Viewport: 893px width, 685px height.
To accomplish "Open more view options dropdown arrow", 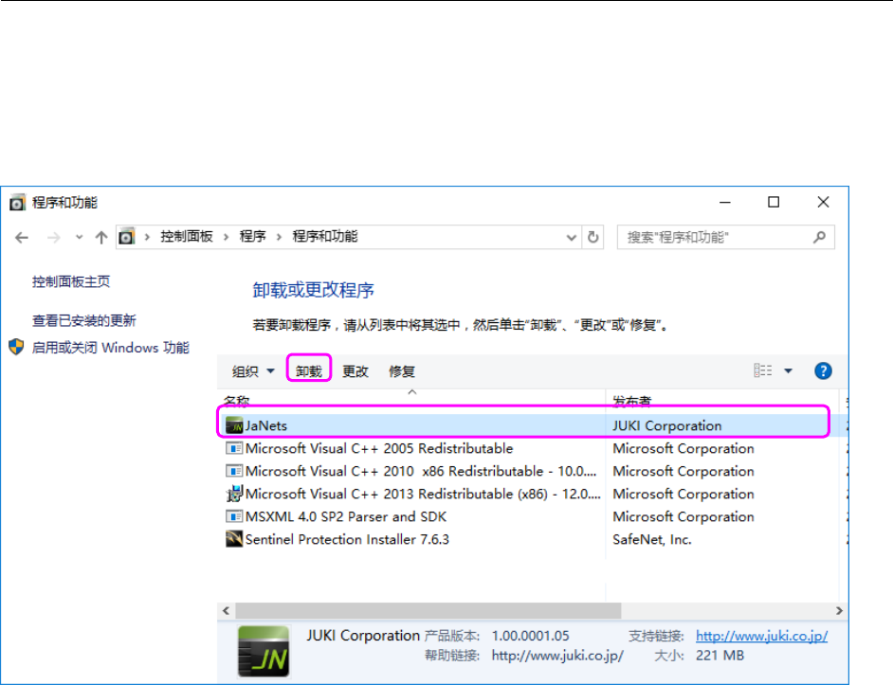I will [788, 370].
